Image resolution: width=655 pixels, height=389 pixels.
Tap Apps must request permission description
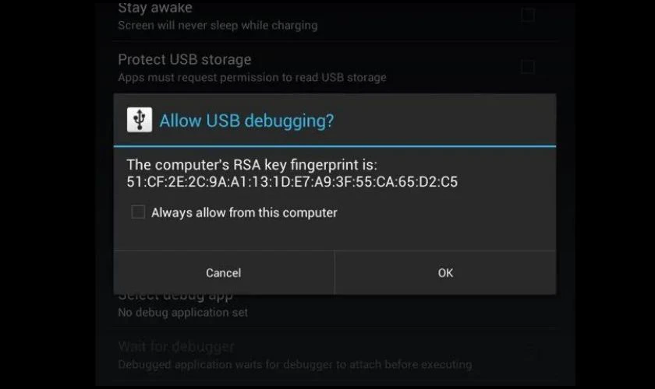(252, 78)
